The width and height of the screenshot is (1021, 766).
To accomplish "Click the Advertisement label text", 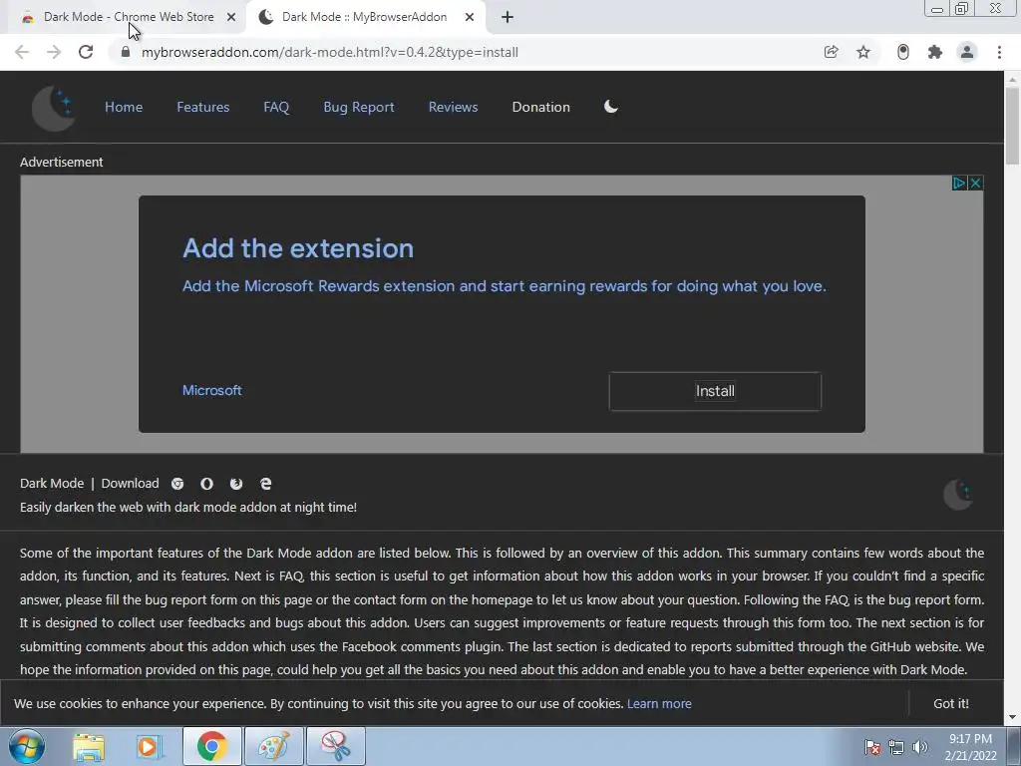I will pyautogui.click(x=61, y=163).
